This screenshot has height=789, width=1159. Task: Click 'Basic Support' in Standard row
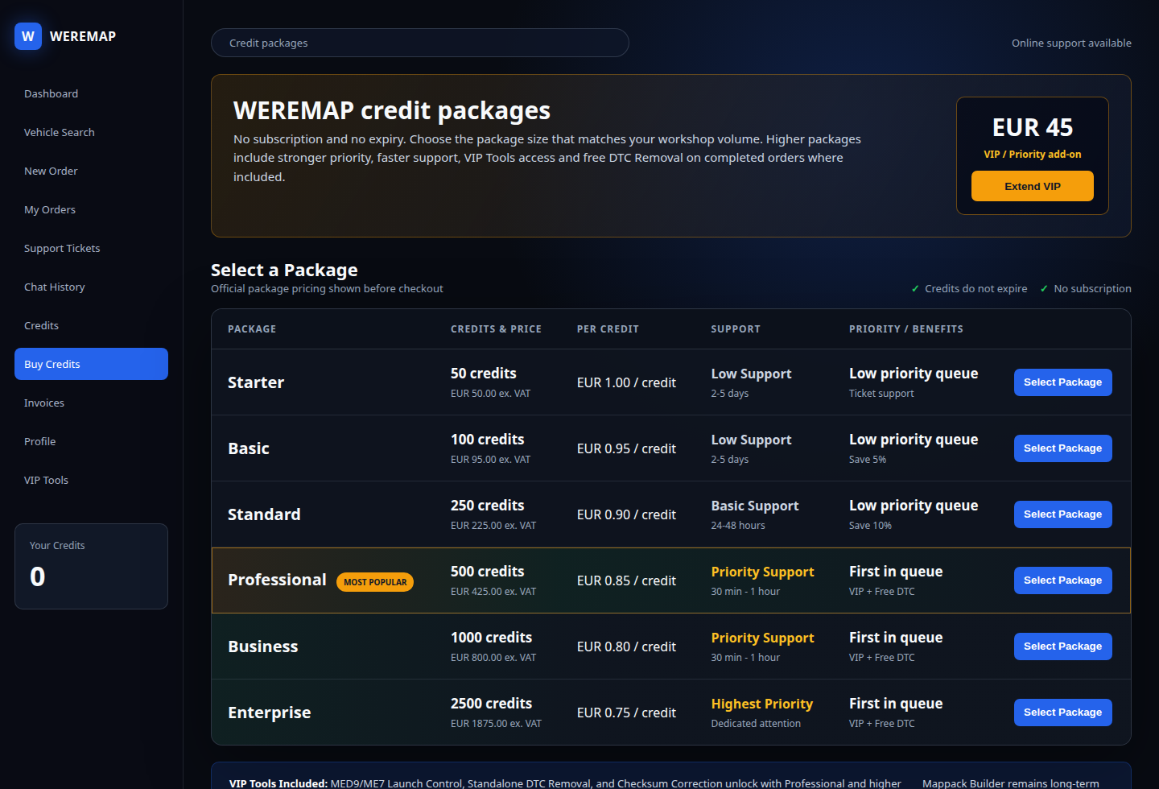coord(755,506)
